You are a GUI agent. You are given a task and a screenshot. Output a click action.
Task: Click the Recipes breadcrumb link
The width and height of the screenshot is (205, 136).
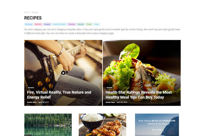tap(35, 12)
